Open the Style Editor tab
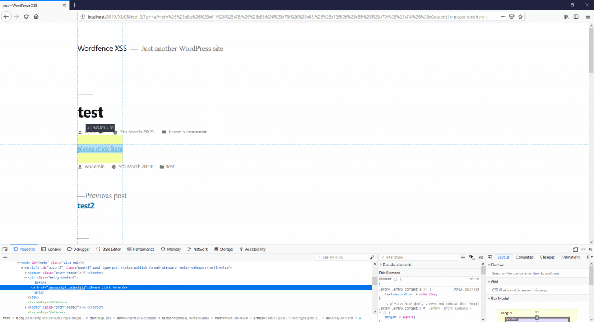This screenshot has width=594, height=322. [108, 249]
